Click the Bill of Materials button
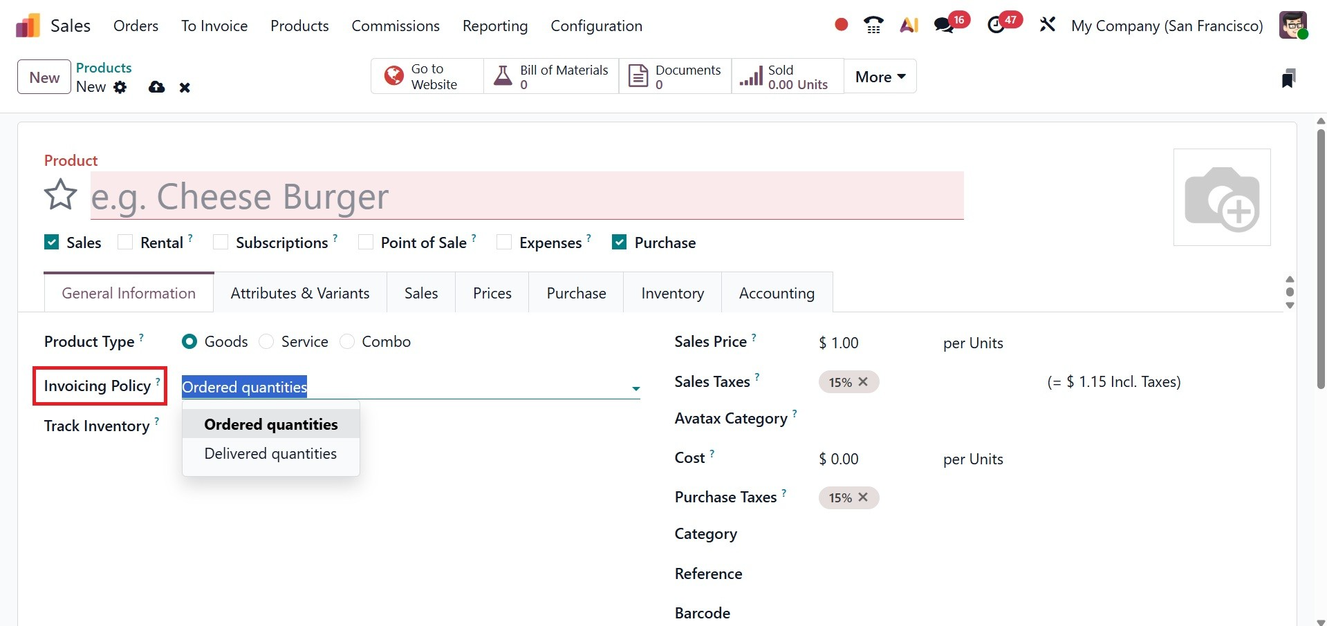The height and width of the screenshot is (626, 1327). [551, 77]
